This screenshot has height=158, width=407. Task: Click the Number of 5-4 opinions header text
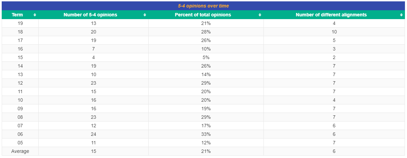(x=90, y=15)
